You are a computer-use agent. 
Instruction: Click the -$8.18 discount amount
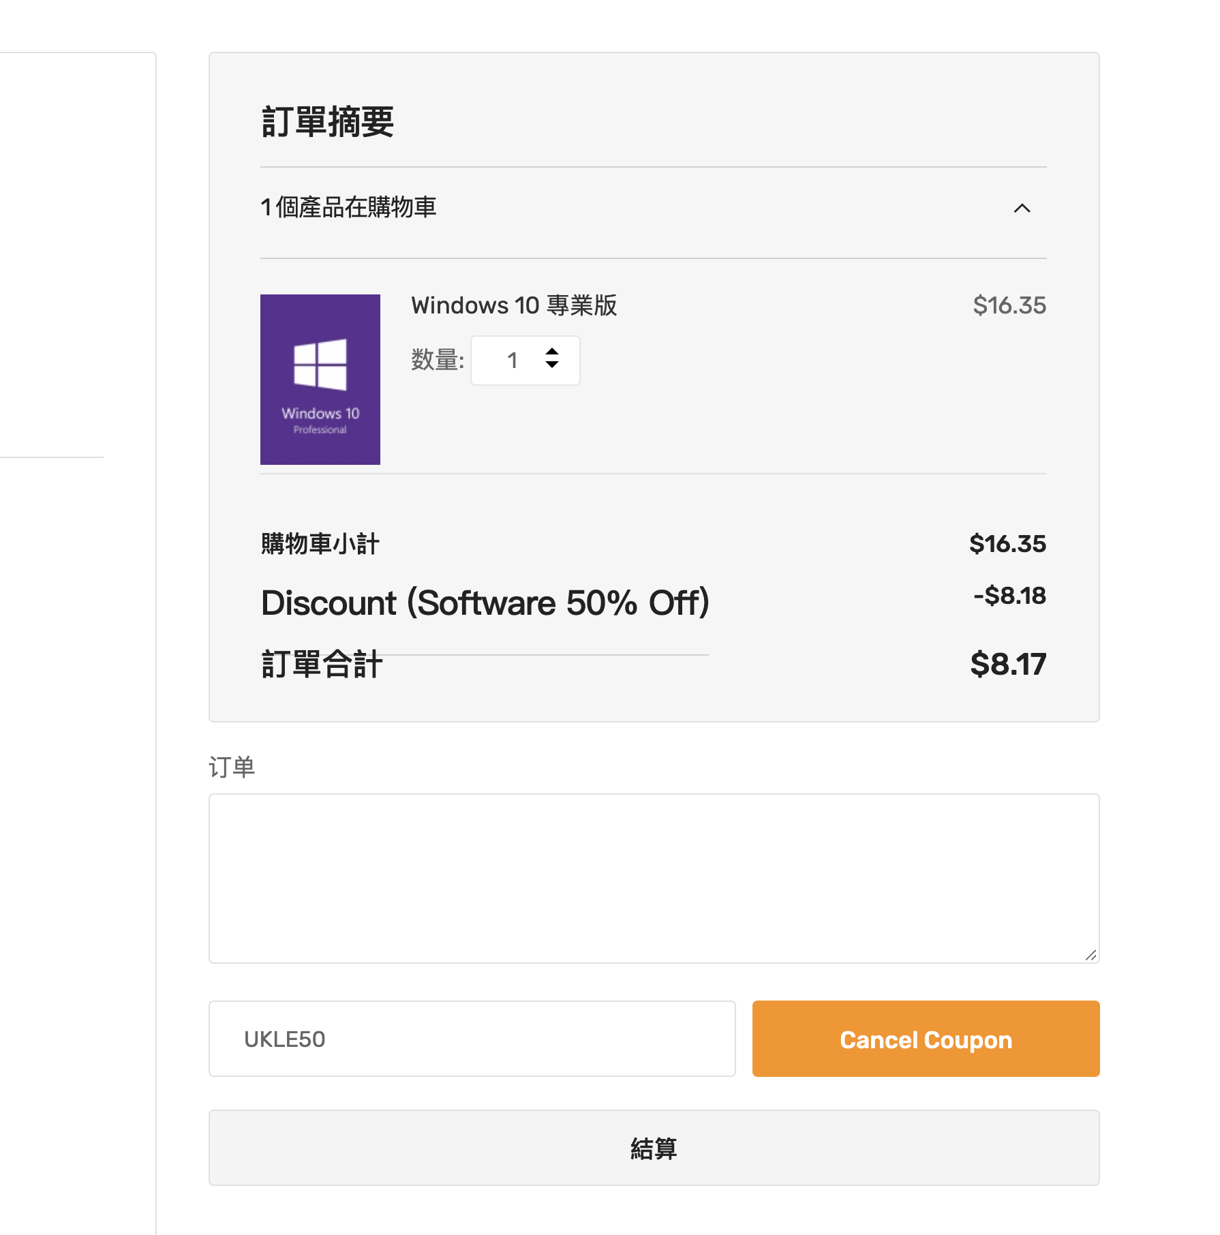tap(1009, 596)
